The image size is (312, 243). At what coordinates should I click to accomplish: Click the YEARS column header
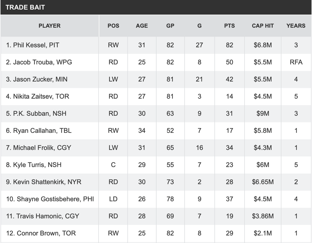click(x=296, y=26)
